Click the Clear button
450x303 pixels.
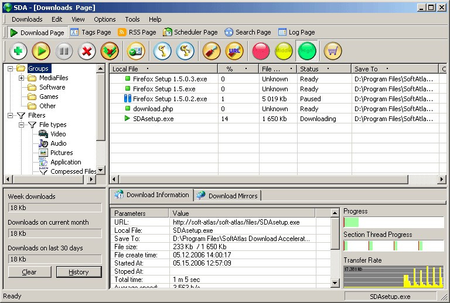click(29, 272)
